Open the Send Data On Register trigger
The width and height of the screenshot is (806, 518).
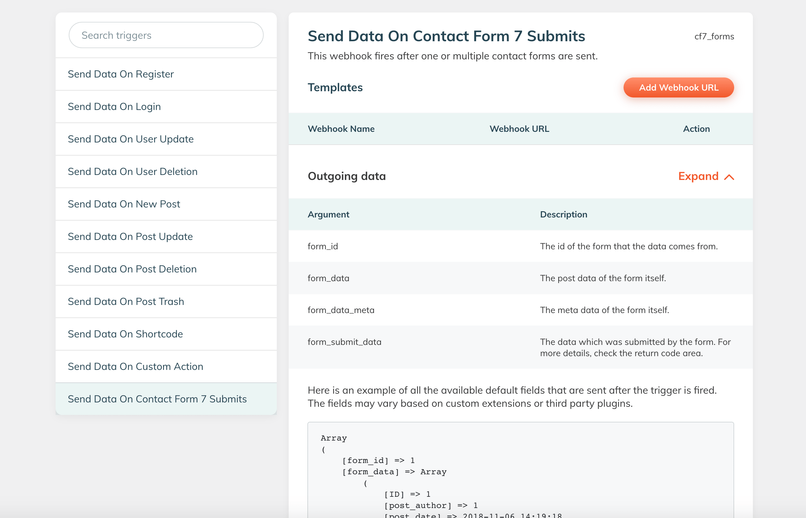pos(121,74)
